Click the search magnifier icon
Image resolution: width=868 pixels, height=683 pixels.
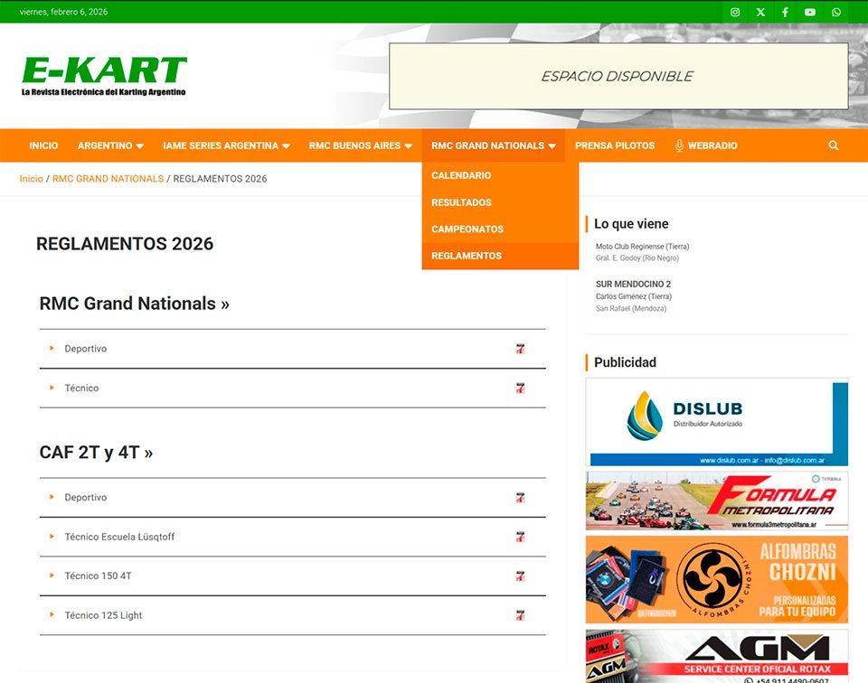click(x=834, y=145)
